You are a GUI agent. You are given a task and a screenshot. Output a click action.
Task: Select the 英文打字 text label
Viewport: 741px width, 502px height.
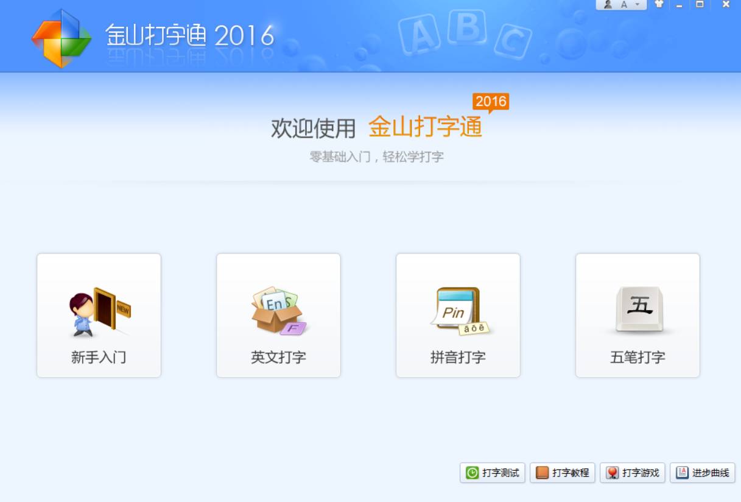(x=278, y=357)
